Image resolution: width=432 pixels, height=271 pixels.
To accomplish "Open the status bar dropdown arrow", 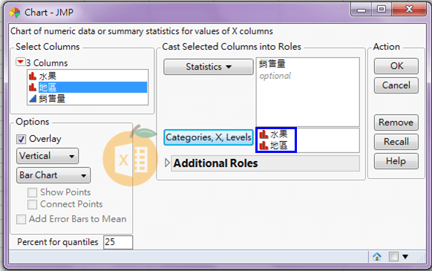I will click(x=405, y=257).
